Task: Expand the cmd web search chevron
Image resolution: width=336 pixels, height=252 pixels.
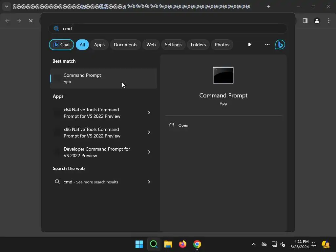Action: 149,182
